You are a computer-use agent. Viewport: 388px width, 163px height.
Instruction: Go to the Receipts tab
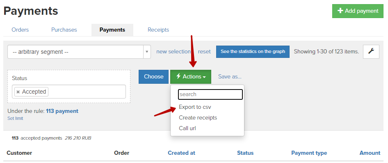158,30
